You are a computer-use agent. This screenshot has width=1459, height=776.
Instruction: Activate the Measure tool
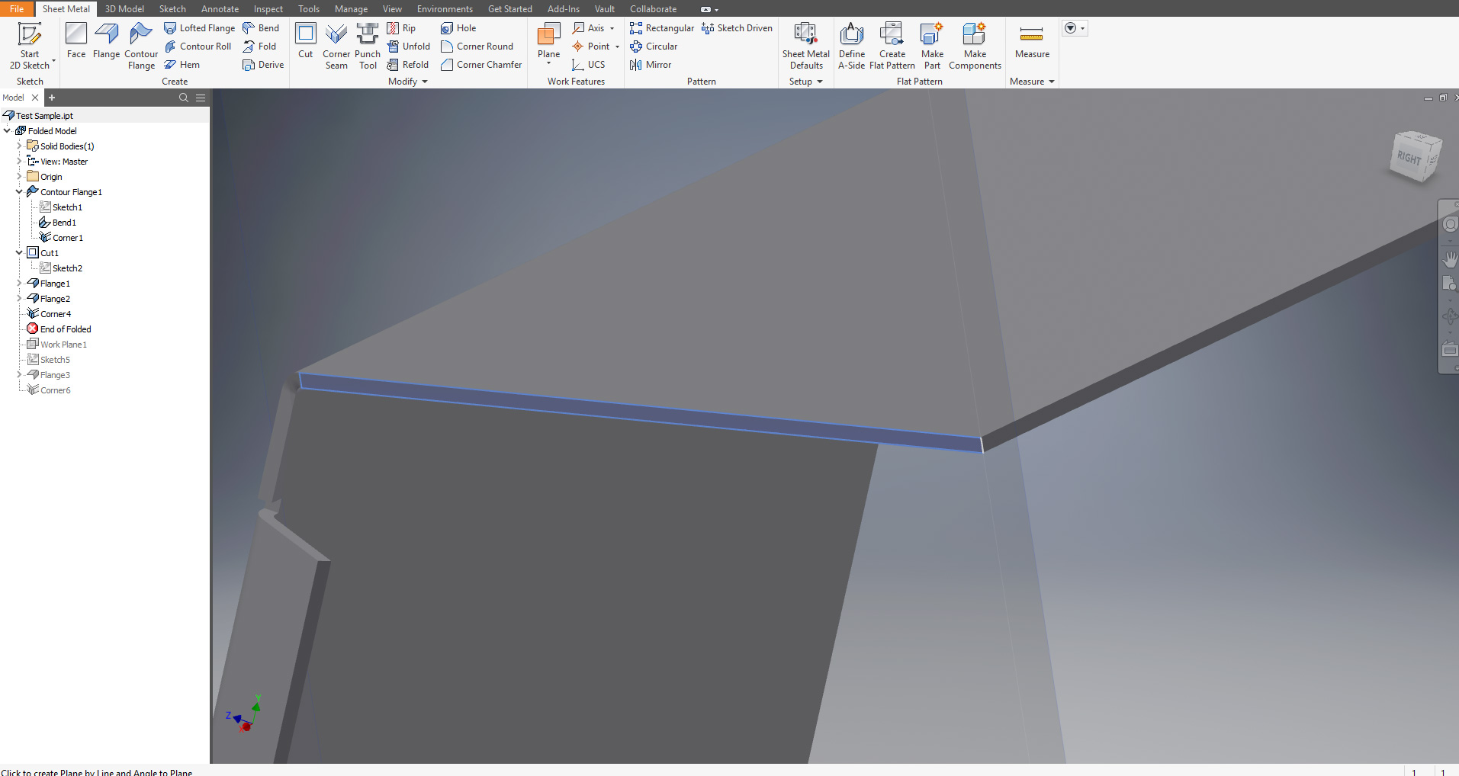point(1032,41)
